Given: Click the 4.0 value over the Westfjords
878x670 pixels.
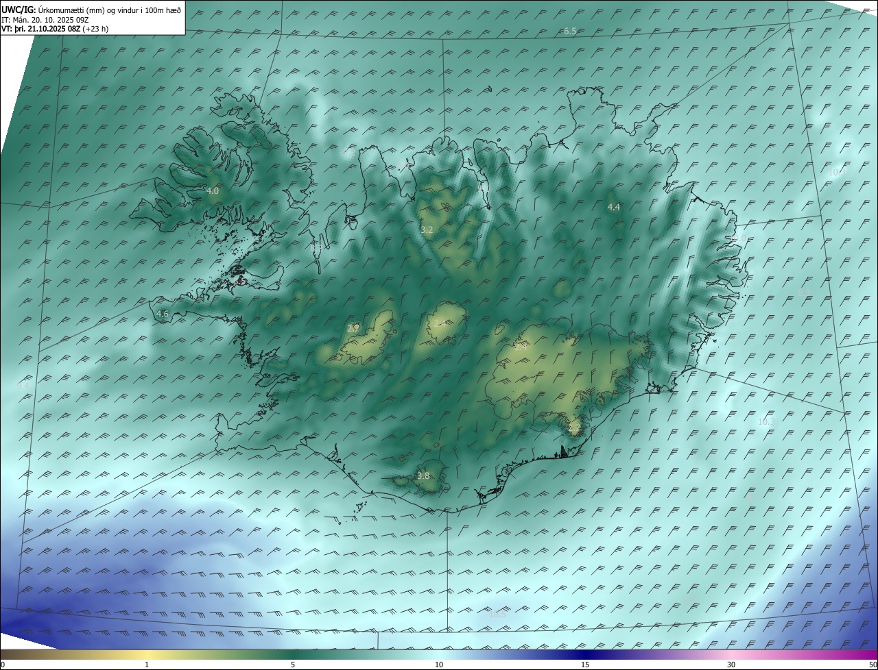Looking at the screenshot, I should [213, 190].
